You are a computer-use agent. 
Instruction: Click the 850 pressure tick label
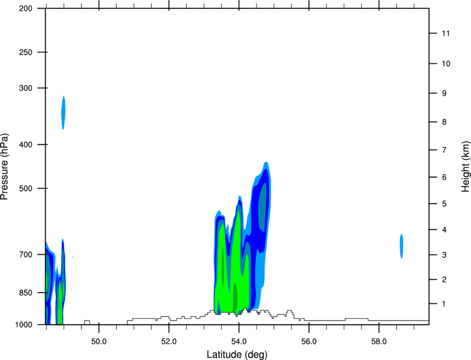25,292
